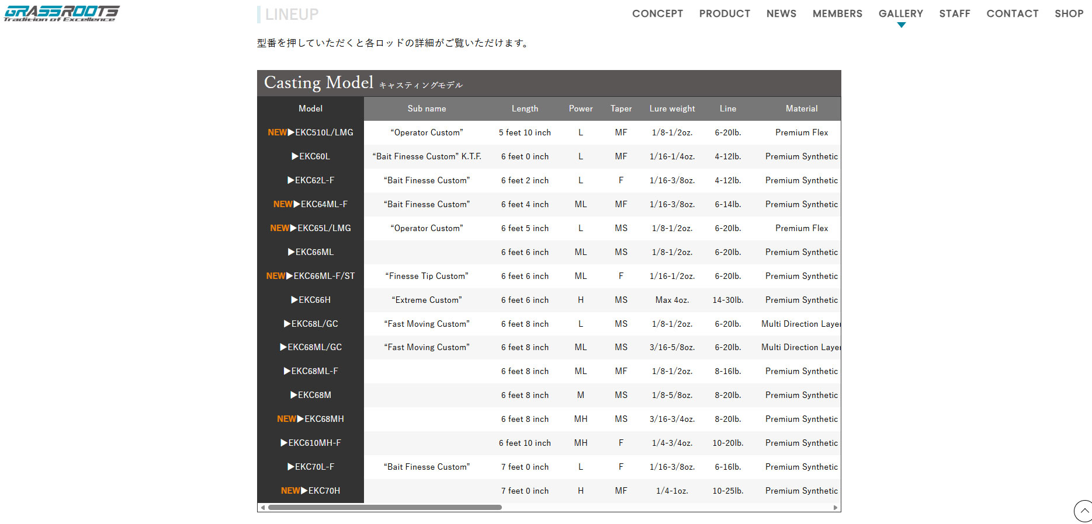The height and width of the screenshot is (524, 1092).
Task: Open model EKC66ML details
Action: [x=310, y=252]
